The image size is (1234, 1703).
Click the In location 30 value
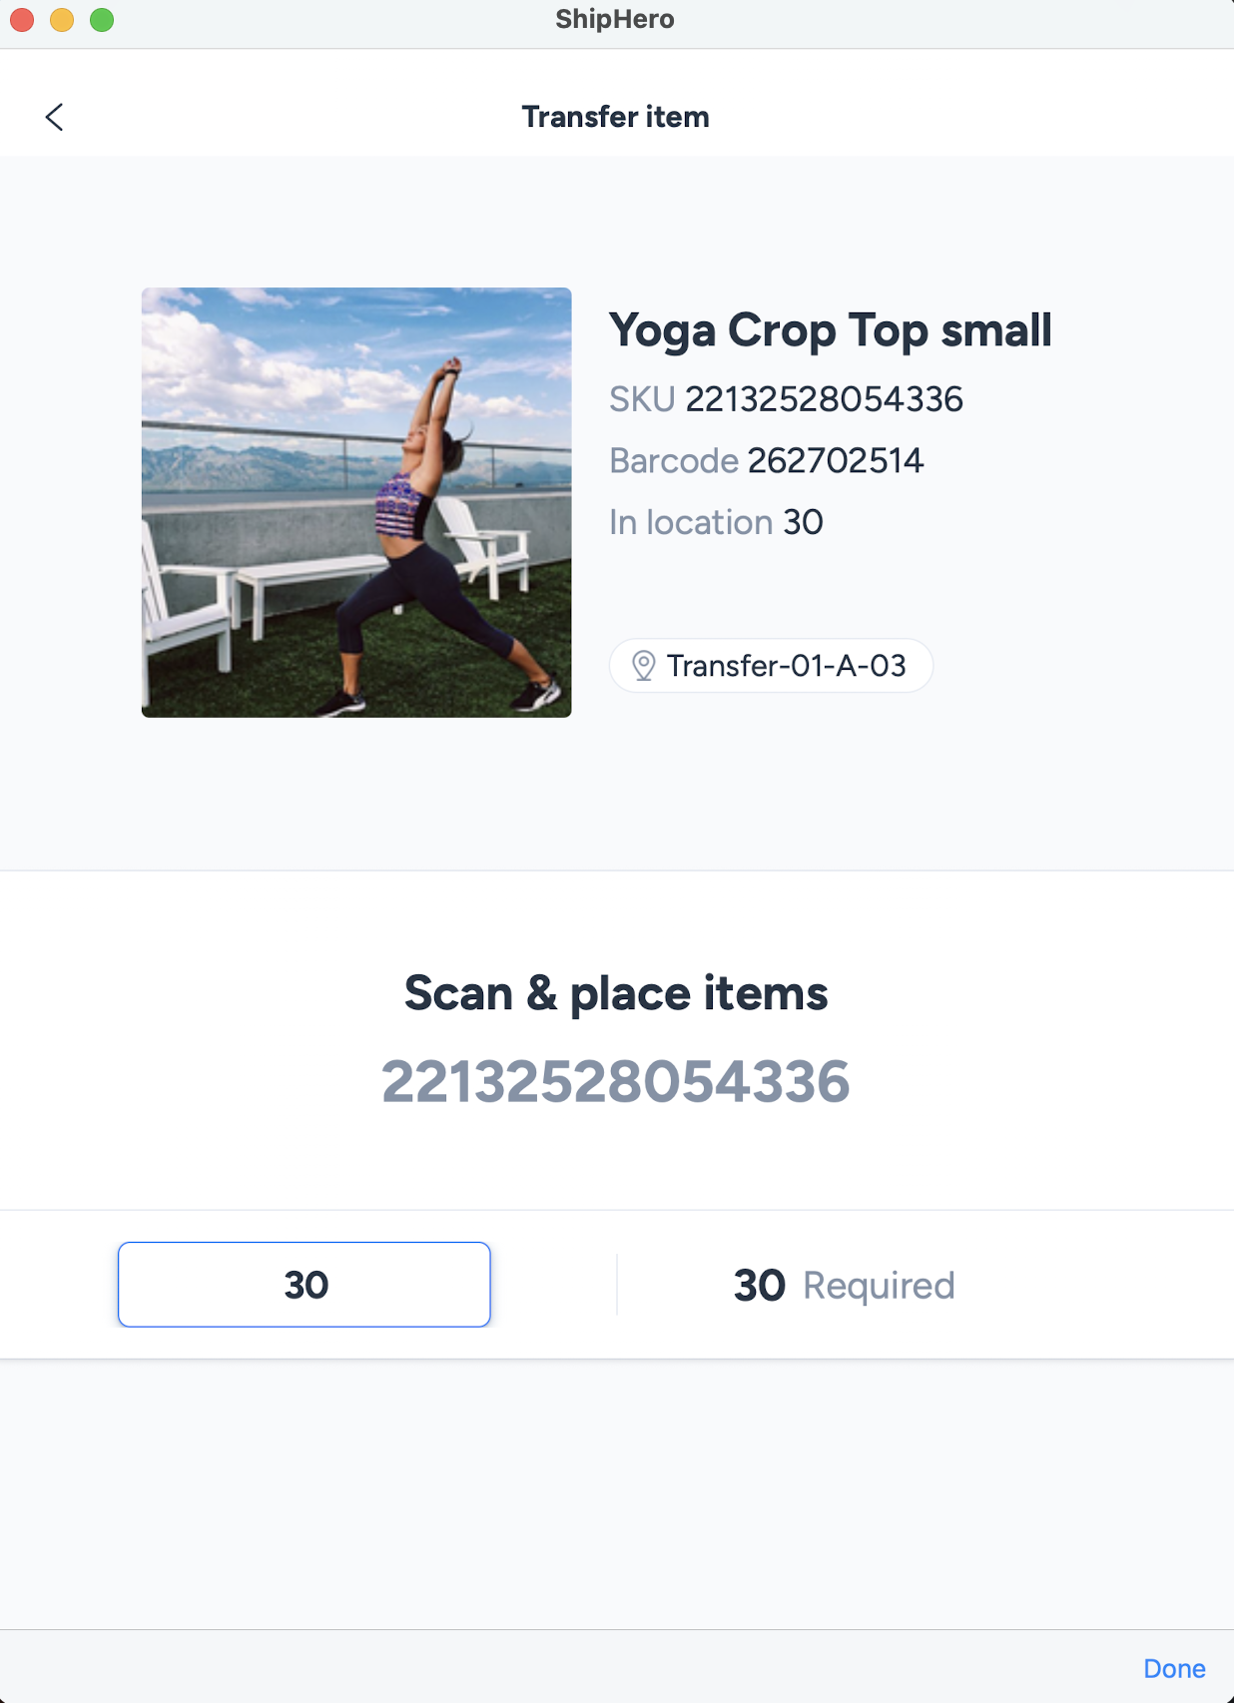[803, 522]
